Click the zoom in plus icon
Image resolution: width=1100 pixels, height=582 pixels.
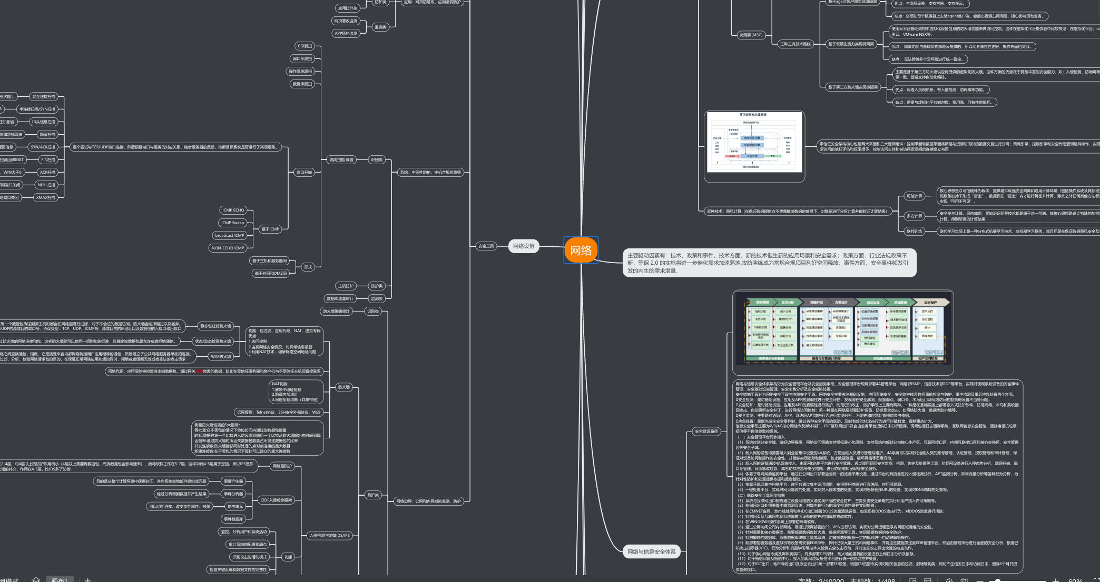tap(1055, 580)
